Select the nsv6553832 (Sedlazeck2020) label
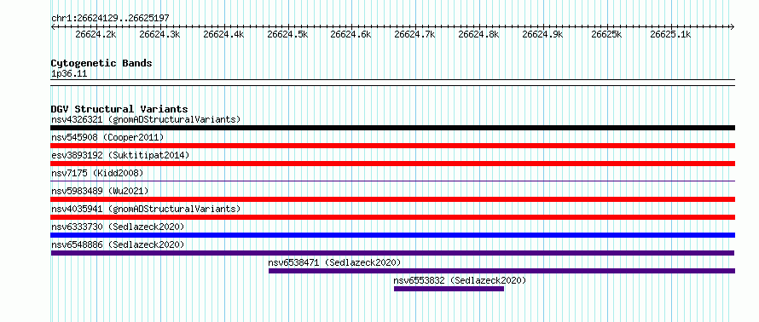The width and height of the screenshot is (759, 322). [460, 280]
